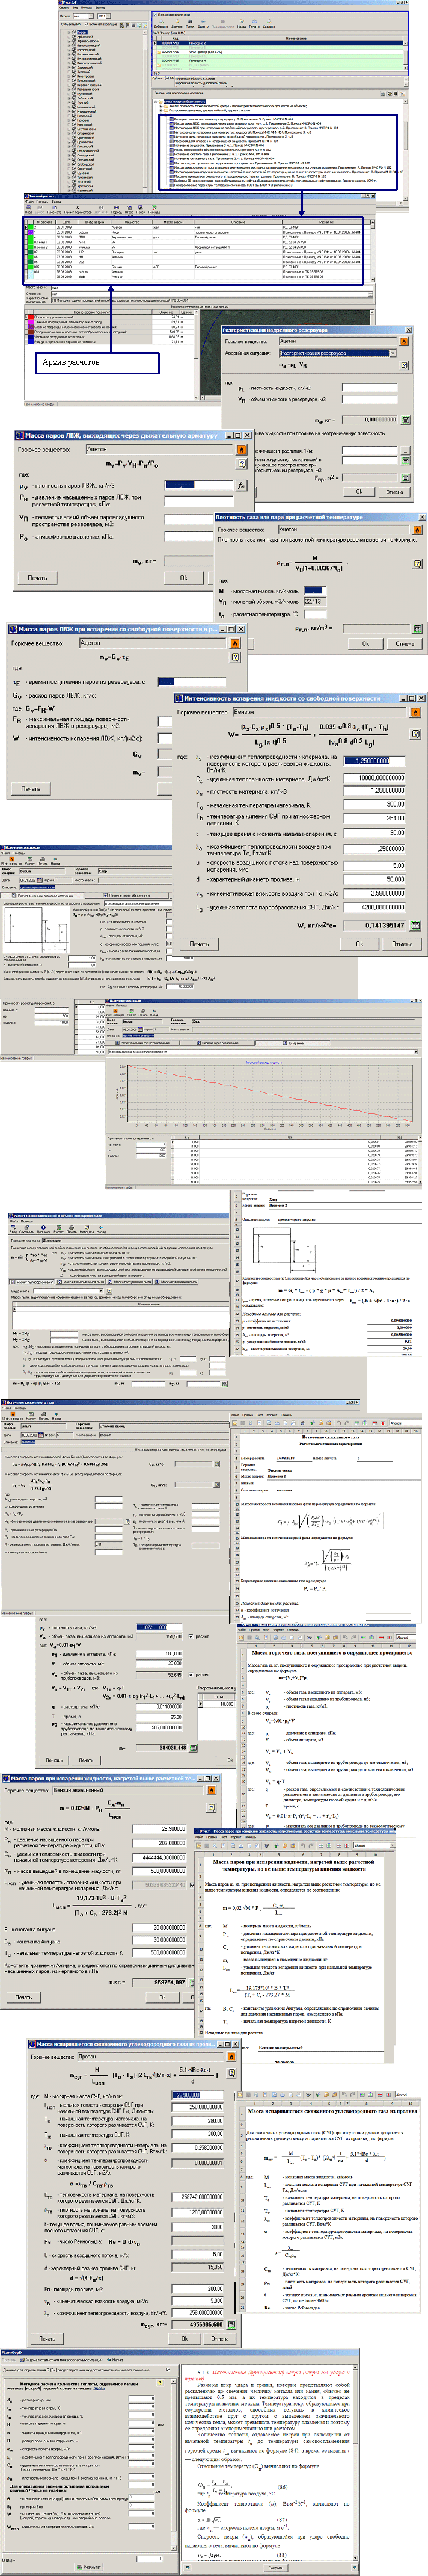Viewport: 428px width, 2576px height.
Task: Click Отмена in Плотность газа или пара dialog
Action: pyautogui.click(x=404, y=643)
